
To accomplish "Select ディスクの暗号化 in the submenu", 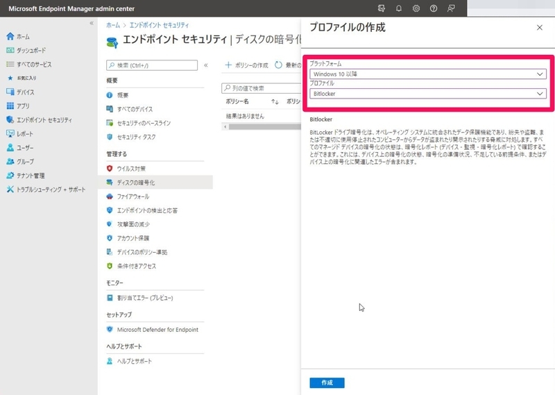I will pos(155,183).
